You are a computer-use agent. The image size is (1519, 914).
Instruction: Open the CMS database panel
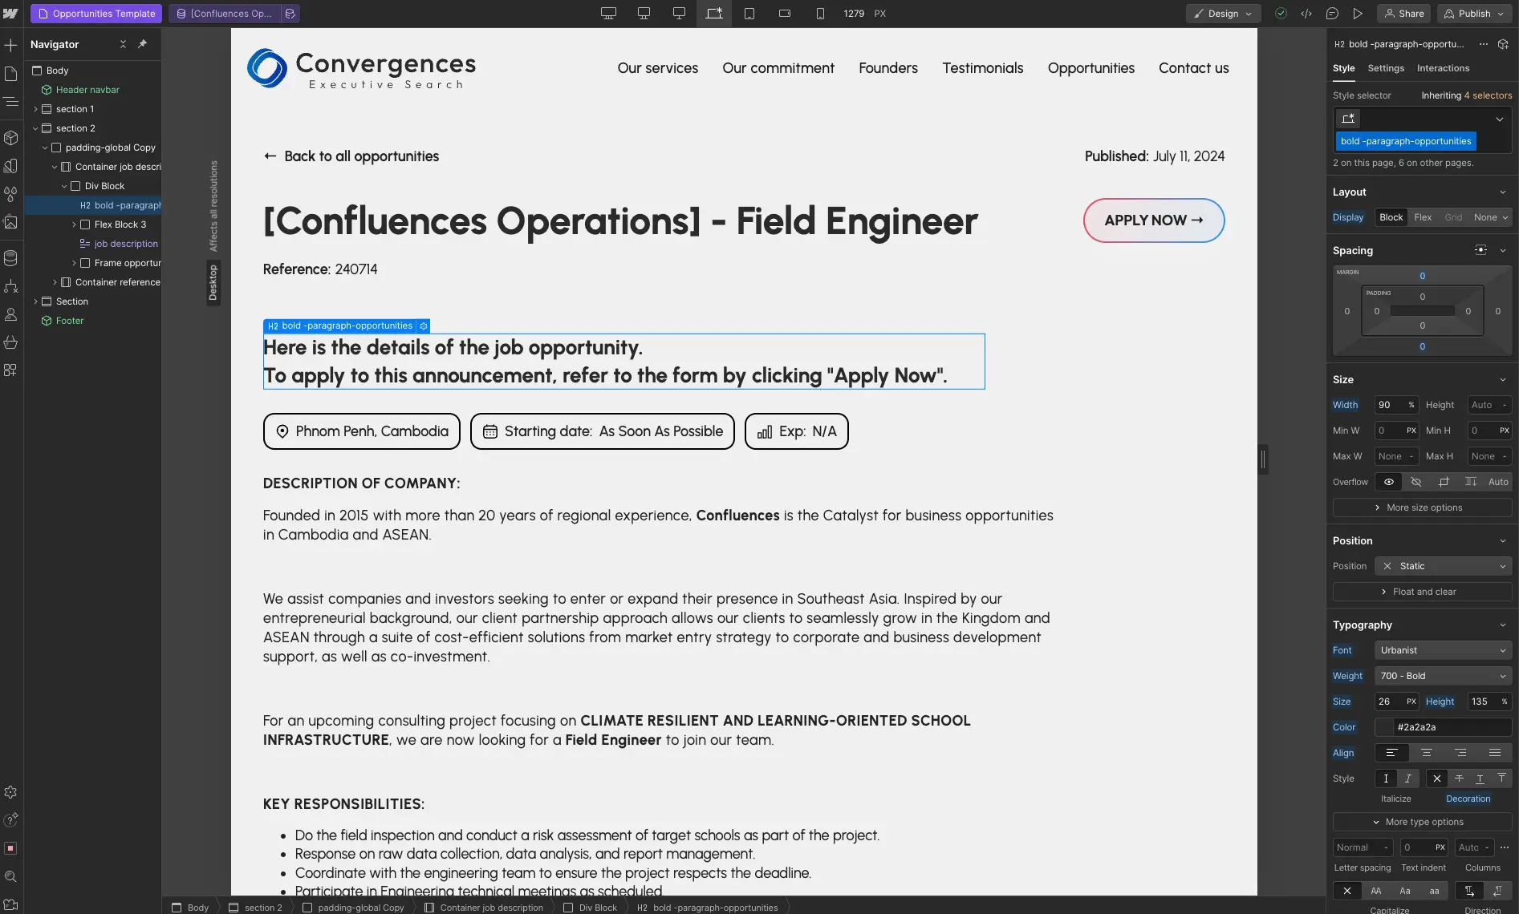[11, 258]
